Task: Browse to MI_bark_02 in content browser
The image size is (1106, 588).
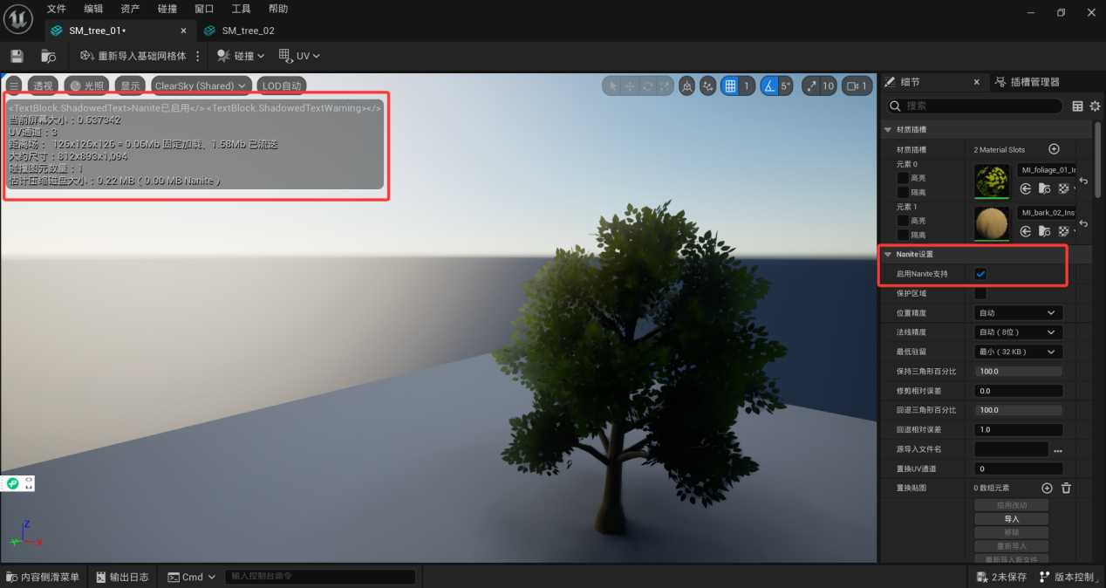Action: (1044, 231)
